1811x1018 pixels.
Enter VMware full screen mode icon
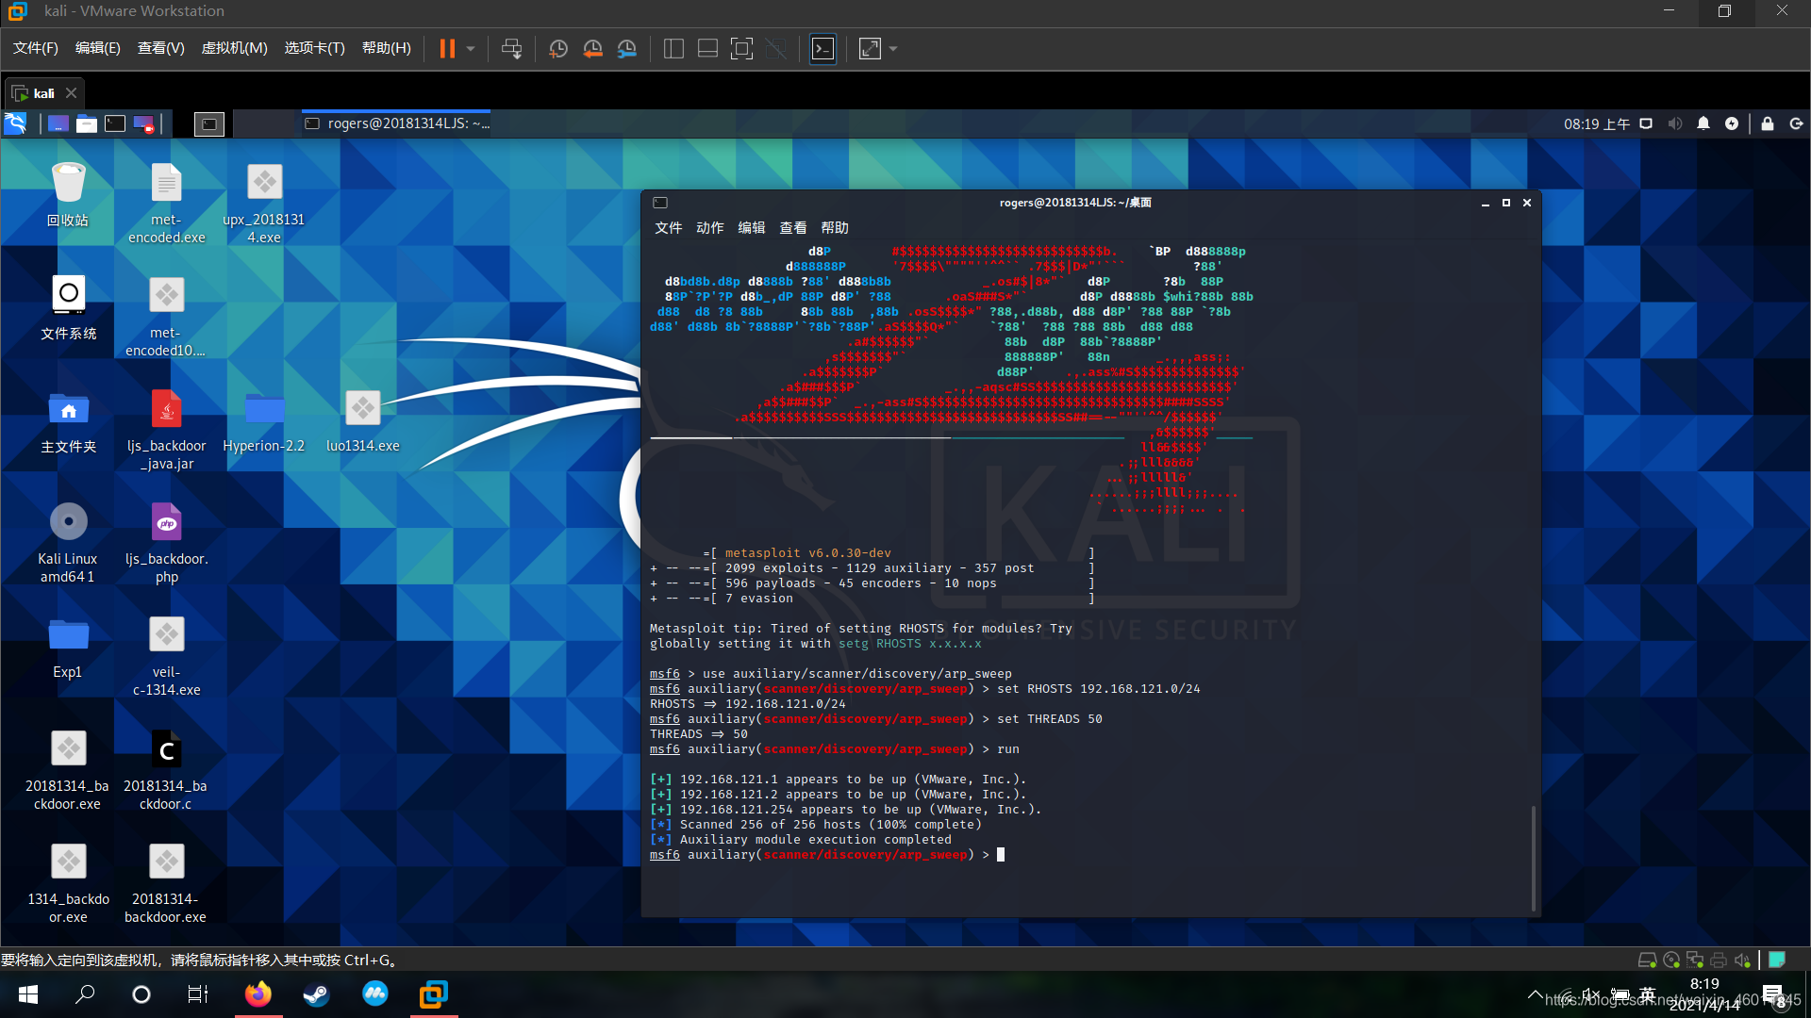(x=742, y=48)
